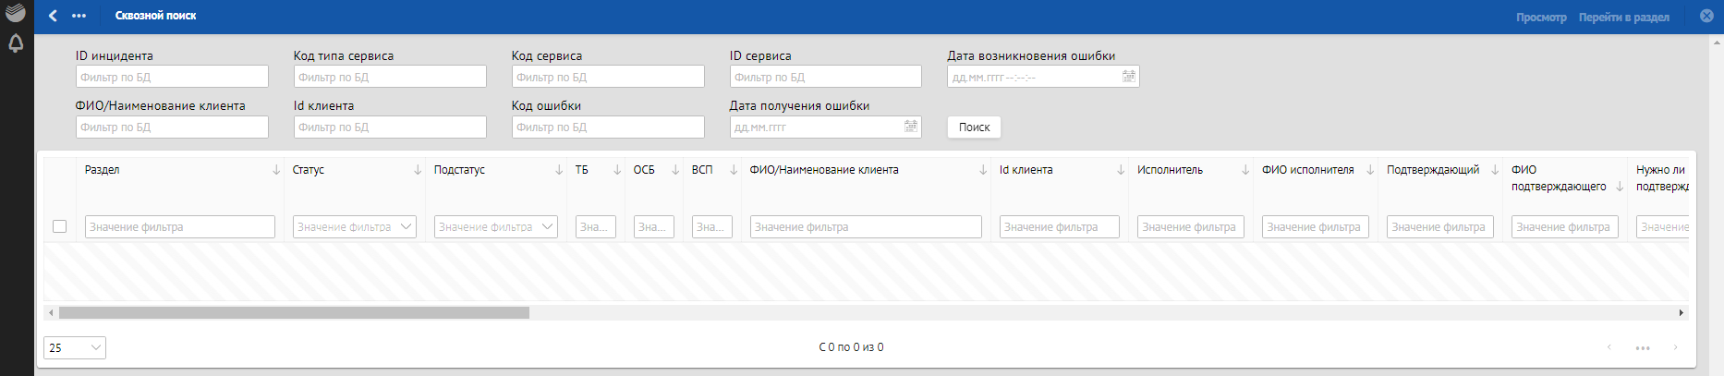Sort table by Исполнитель column arrow
The height and width of the screenshot is (376, 1724).
(1244, 170)
